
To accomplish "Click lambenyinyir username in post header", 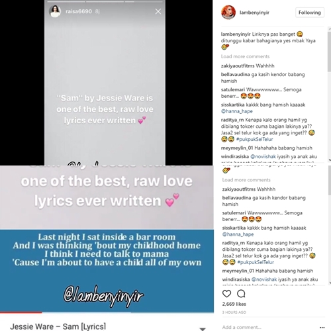I will 254,13.
